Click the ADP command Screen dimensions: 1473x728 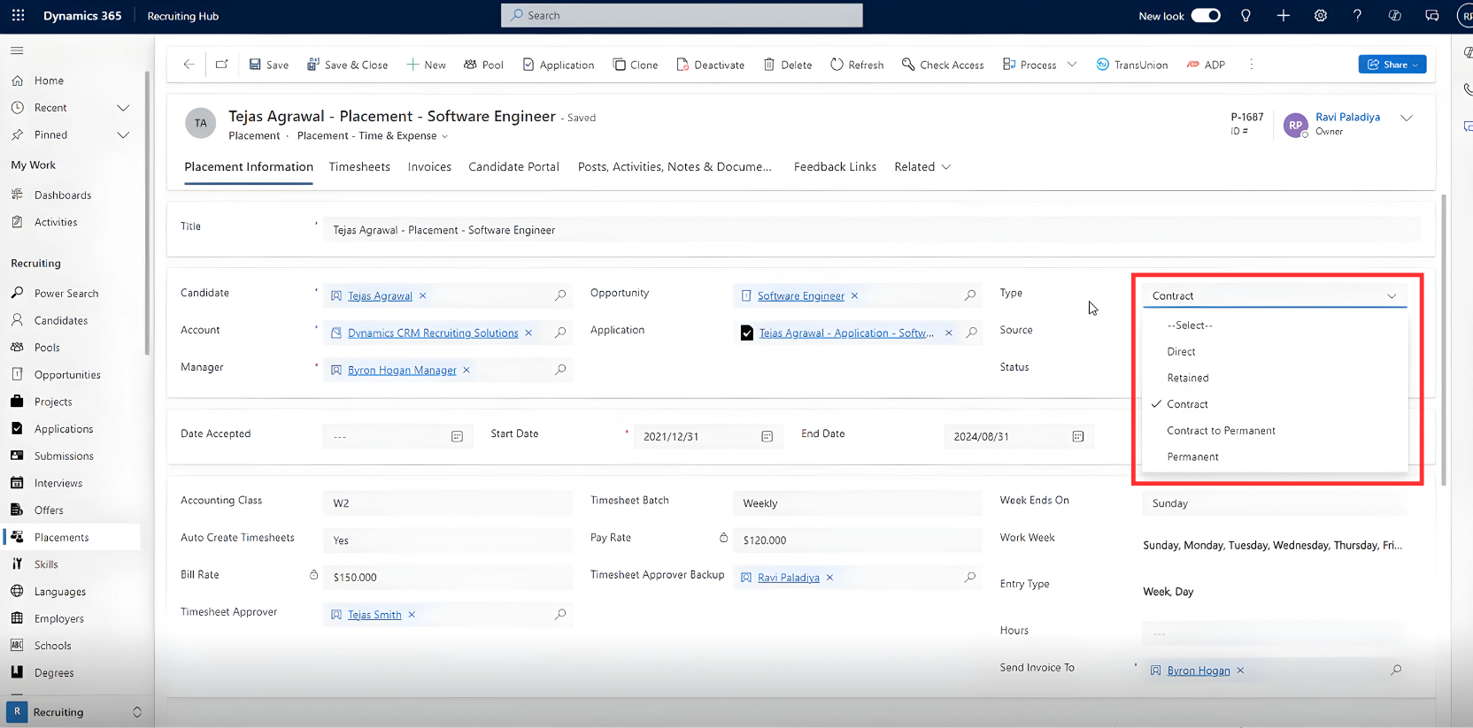point(1206,65)
